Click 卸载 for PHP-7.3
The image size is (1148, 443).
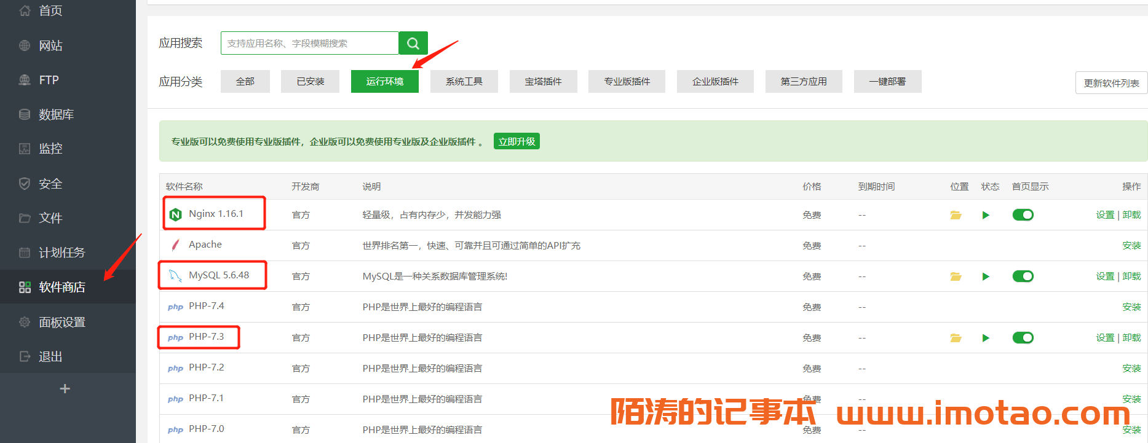coord(1131,338)
